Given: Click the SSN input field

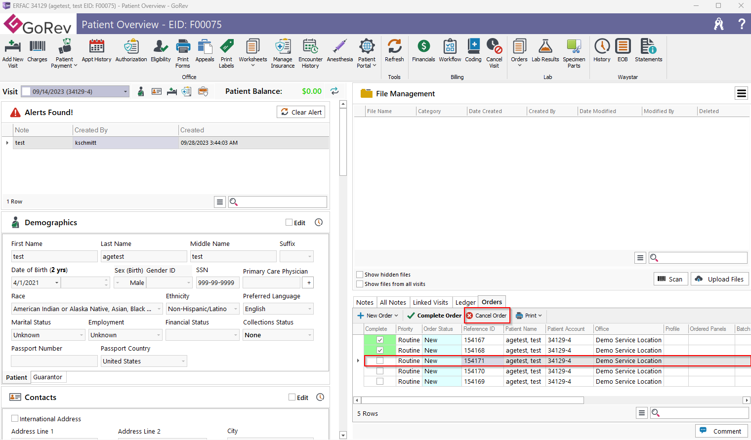Looking at the screenshot, I should pos(217,282).
